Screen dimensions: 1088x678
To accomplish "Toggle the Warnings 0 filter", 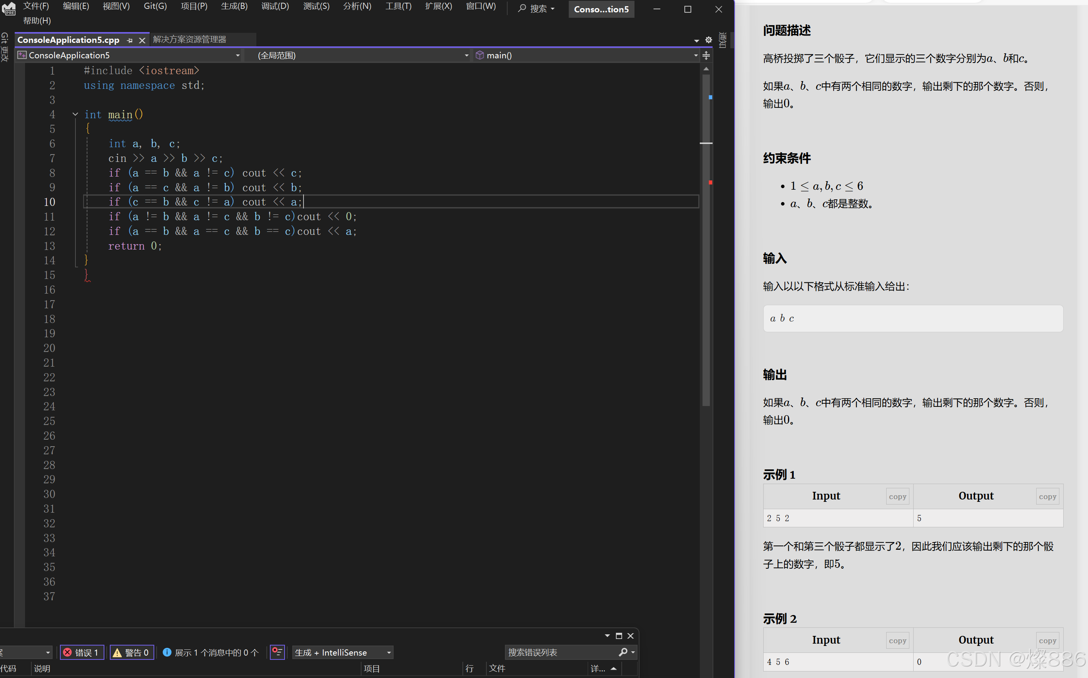I will 131,653.
